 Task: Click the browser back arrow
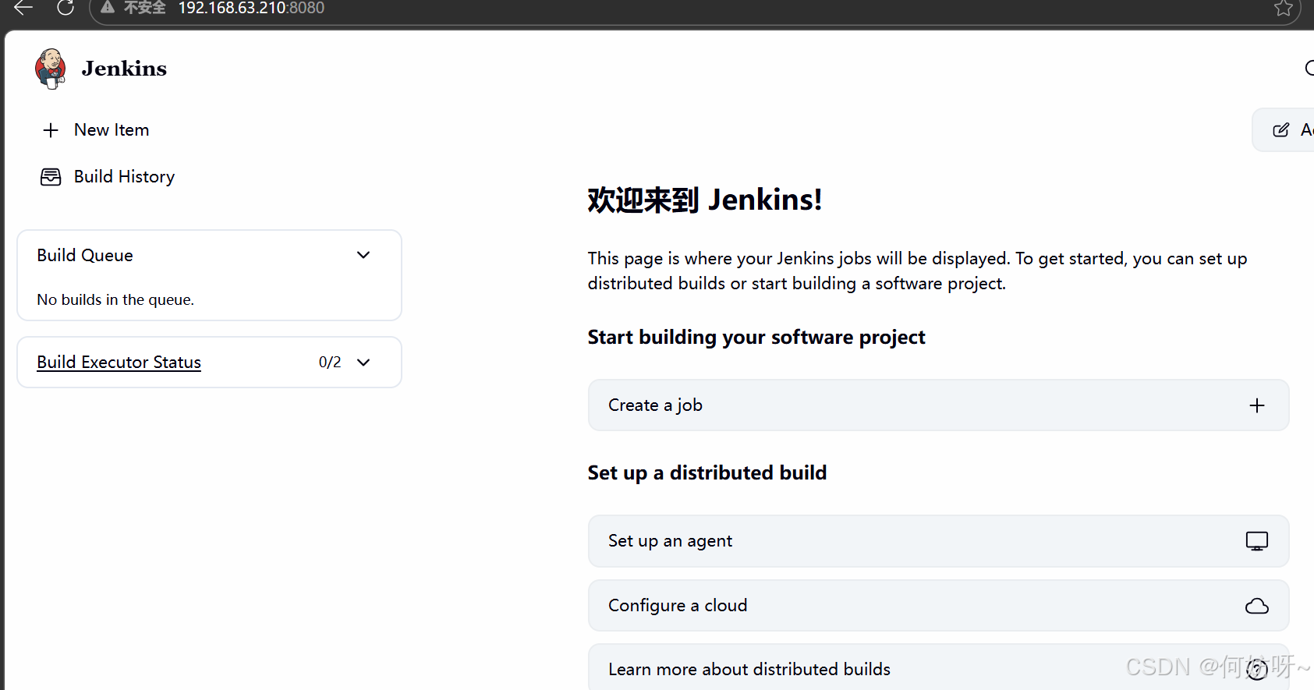tap(23, 8)
